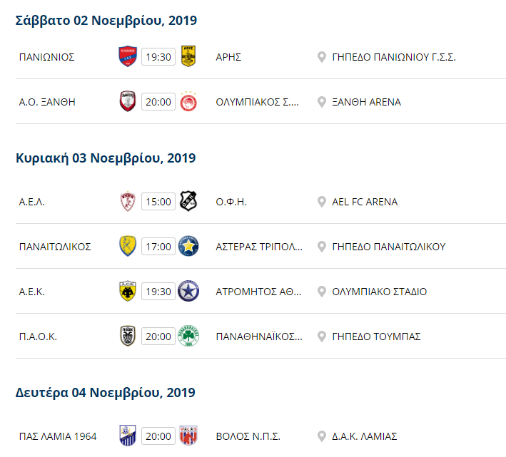This screenshot has width=506, height=457.
Task: Click the ΓΗΠΕΔΟ ΤΟΥΜΠΑΣ venue name
Action: [x=376, y=337]
